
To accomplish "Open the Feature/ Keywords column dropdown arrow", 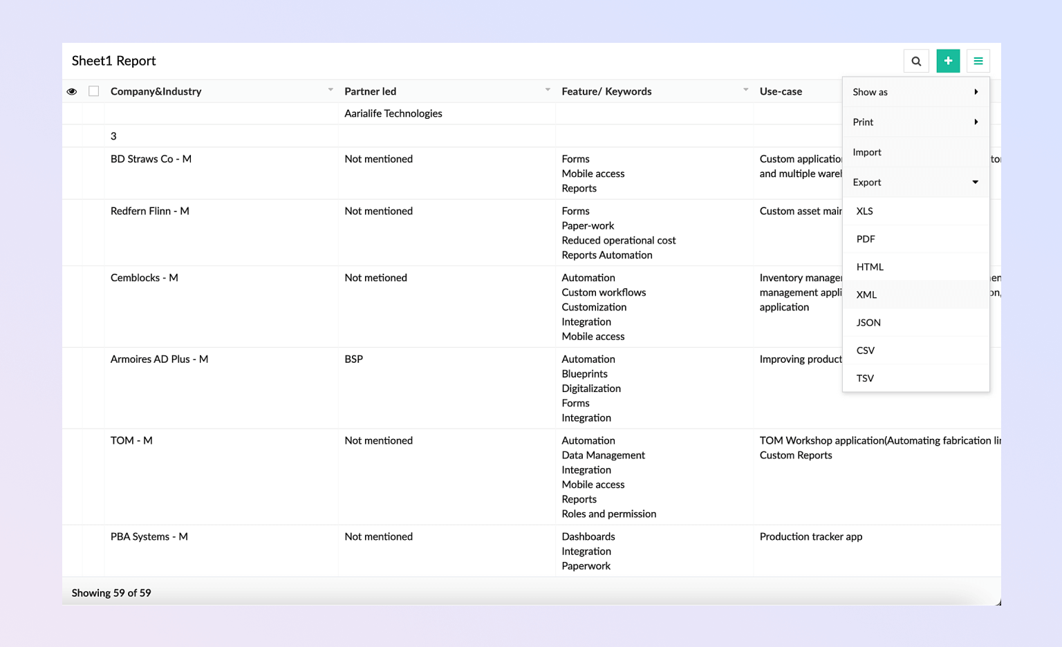I will pos(745,90).
